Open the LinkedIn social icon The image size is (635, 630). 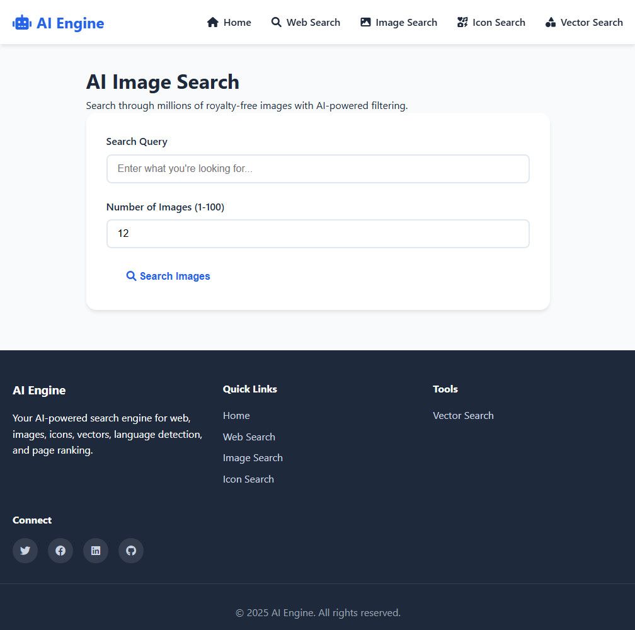click(x=96, y=551)
